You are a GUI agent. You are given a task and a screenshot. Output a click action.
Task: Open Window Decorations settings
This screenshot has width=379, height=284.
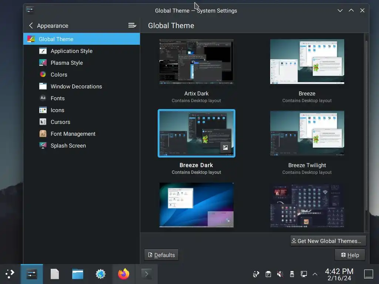81,87
